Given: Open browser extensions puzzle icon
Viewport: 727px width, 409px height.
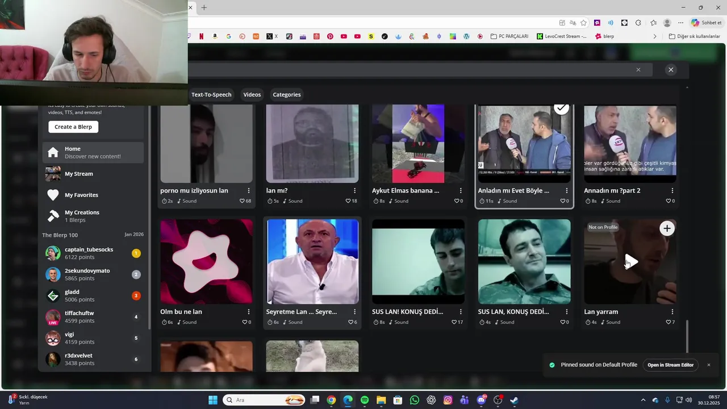Looking at the screenshot, I should (638, 23).
